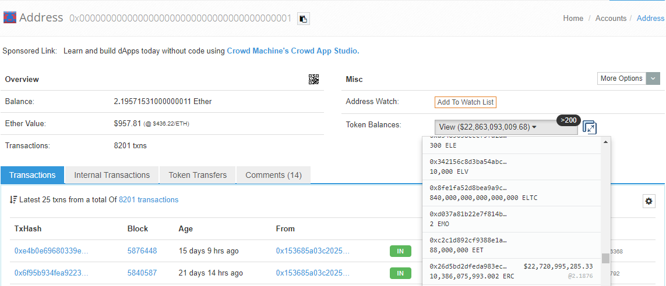Click the IN badge on 5876448 row
The width and height of the screenshot is (666, 286).
400,251
